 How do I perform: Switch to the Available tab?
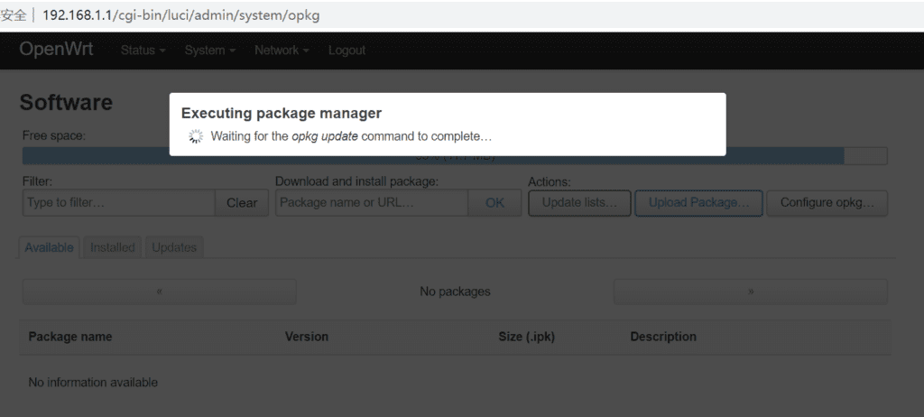pyautogui.click(x=50, y=247)
